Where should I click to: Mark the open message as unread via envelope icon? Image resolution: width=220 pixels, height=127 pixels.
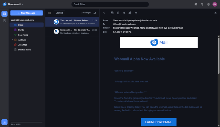[x=112, y=13]
